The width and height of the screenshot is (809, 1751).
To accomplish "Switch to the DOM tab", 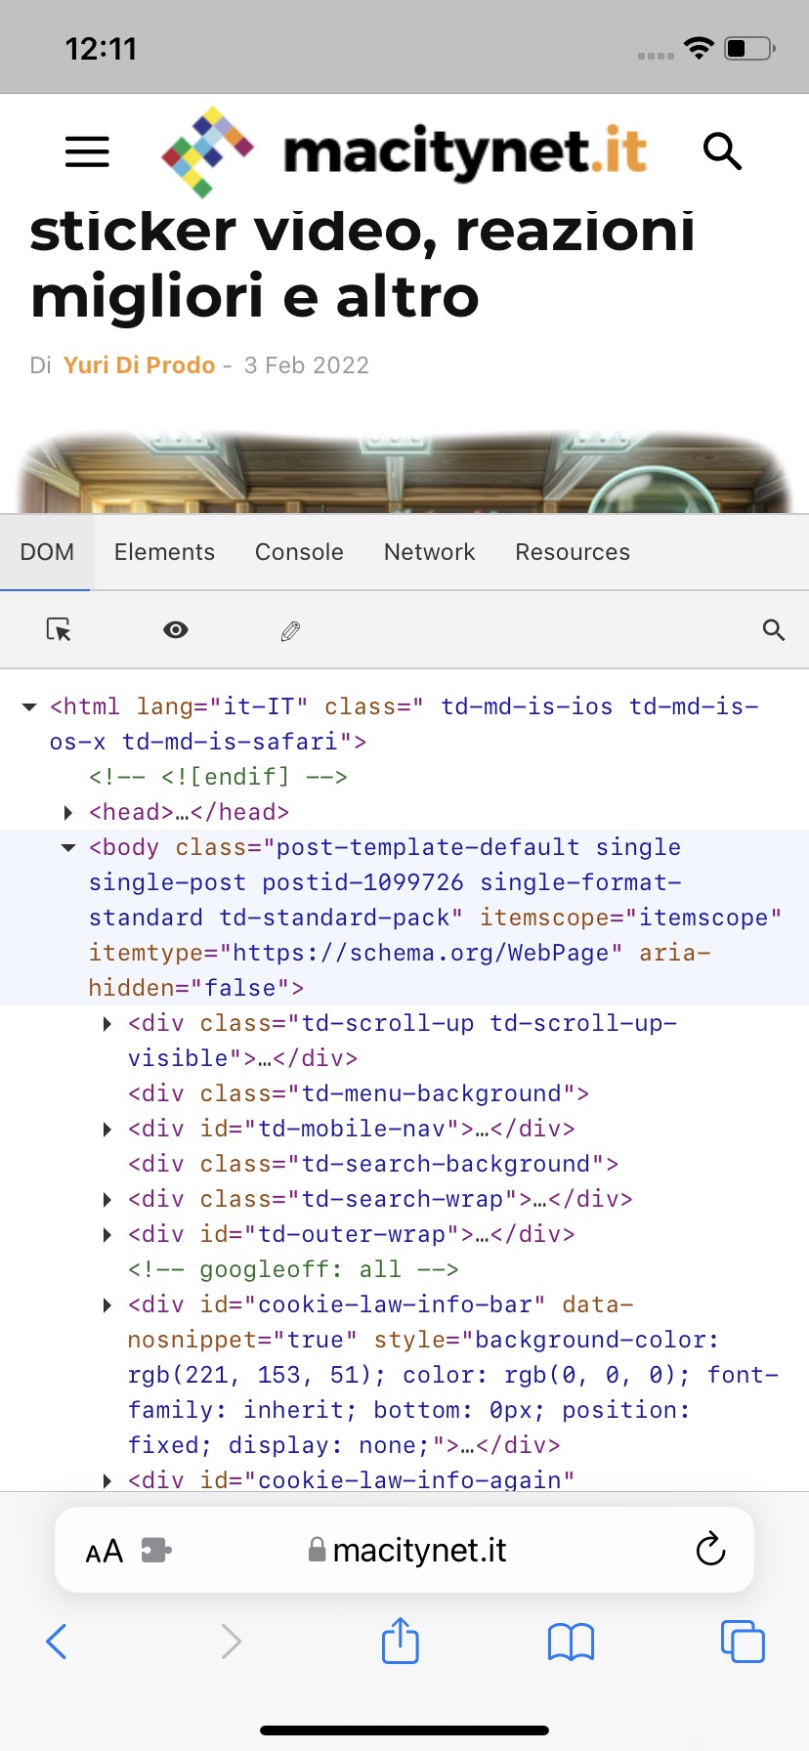I will (47, 552).
